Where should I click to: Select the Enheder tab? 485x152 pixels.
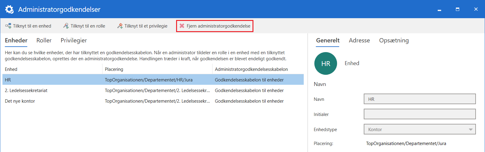point(16,41)
